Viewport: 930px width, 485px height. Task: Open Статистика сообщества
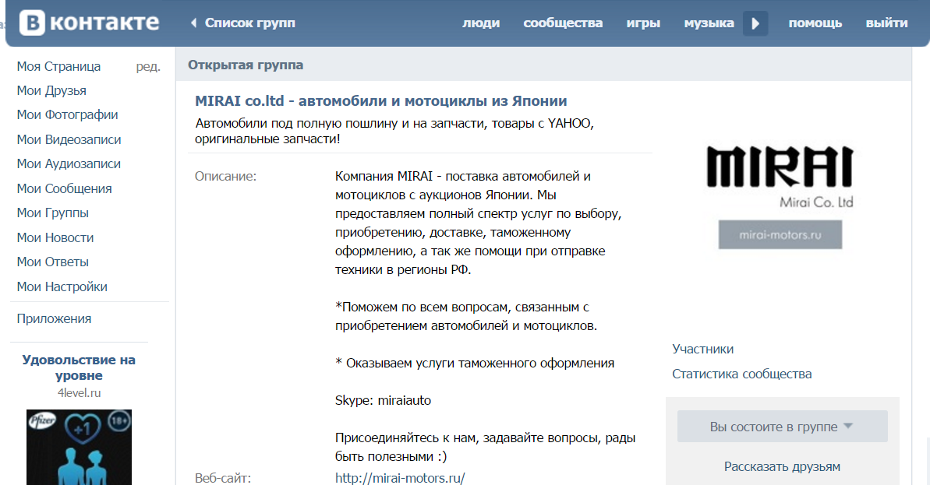(x=742, y=374)
